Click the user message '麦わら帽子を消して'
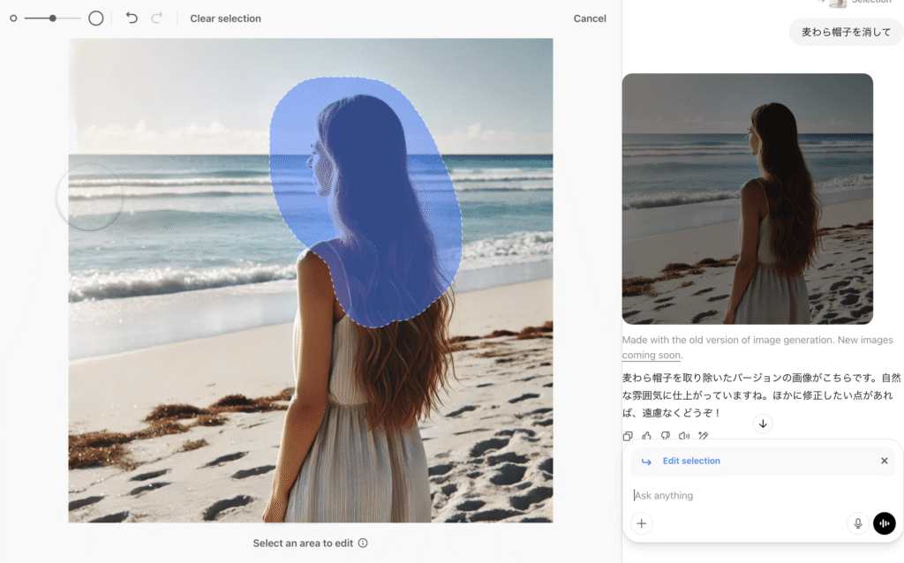The height and width of the screenshot is (563, 904). tap(846, 33)
